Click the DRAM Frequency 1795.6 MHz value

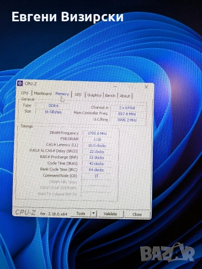tap(98, 133)
